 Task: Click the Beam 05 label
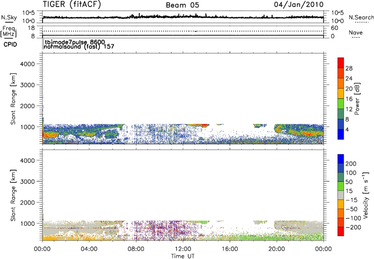[x=182, y=5]
